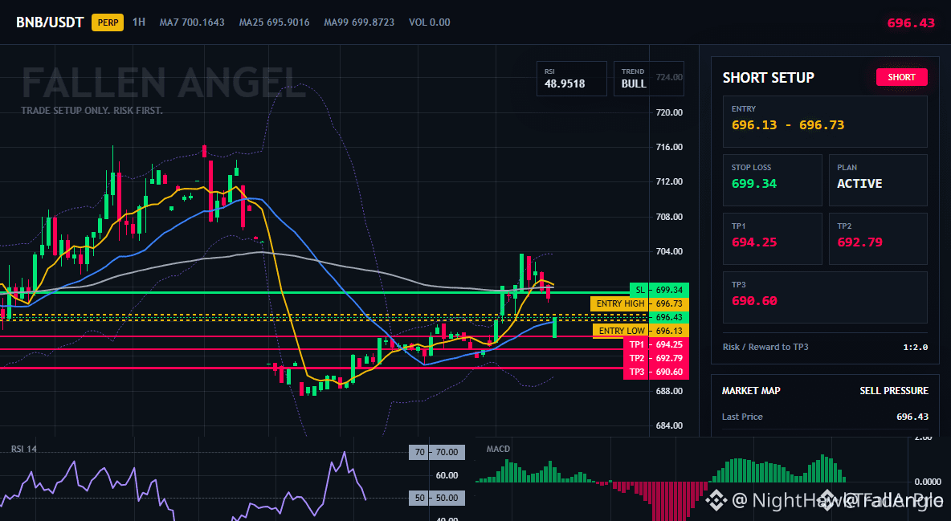Image resolution: width=951 pixels, height=521 pixels.
Task: Click the BNB/USDT pair title
Action: click(x=50, y=22)
